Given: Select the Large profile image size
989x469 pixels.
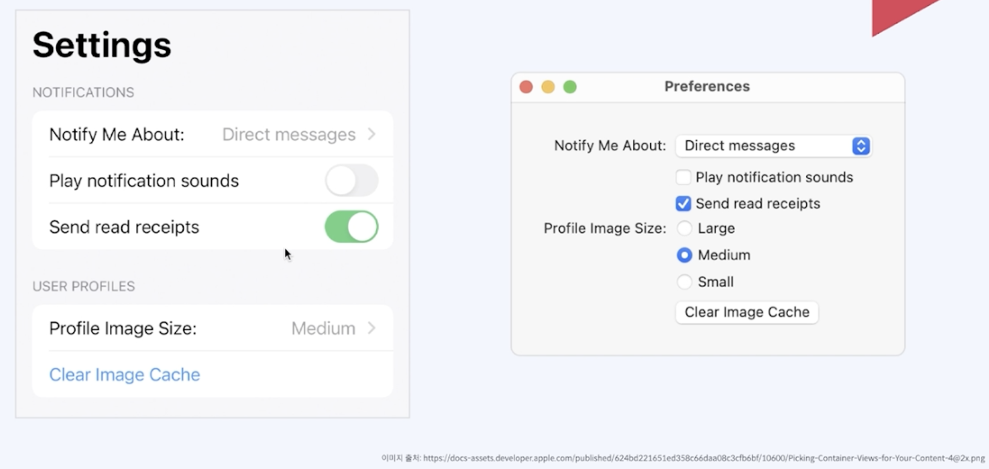Looking at the screenshot, I should click(684, 228).
